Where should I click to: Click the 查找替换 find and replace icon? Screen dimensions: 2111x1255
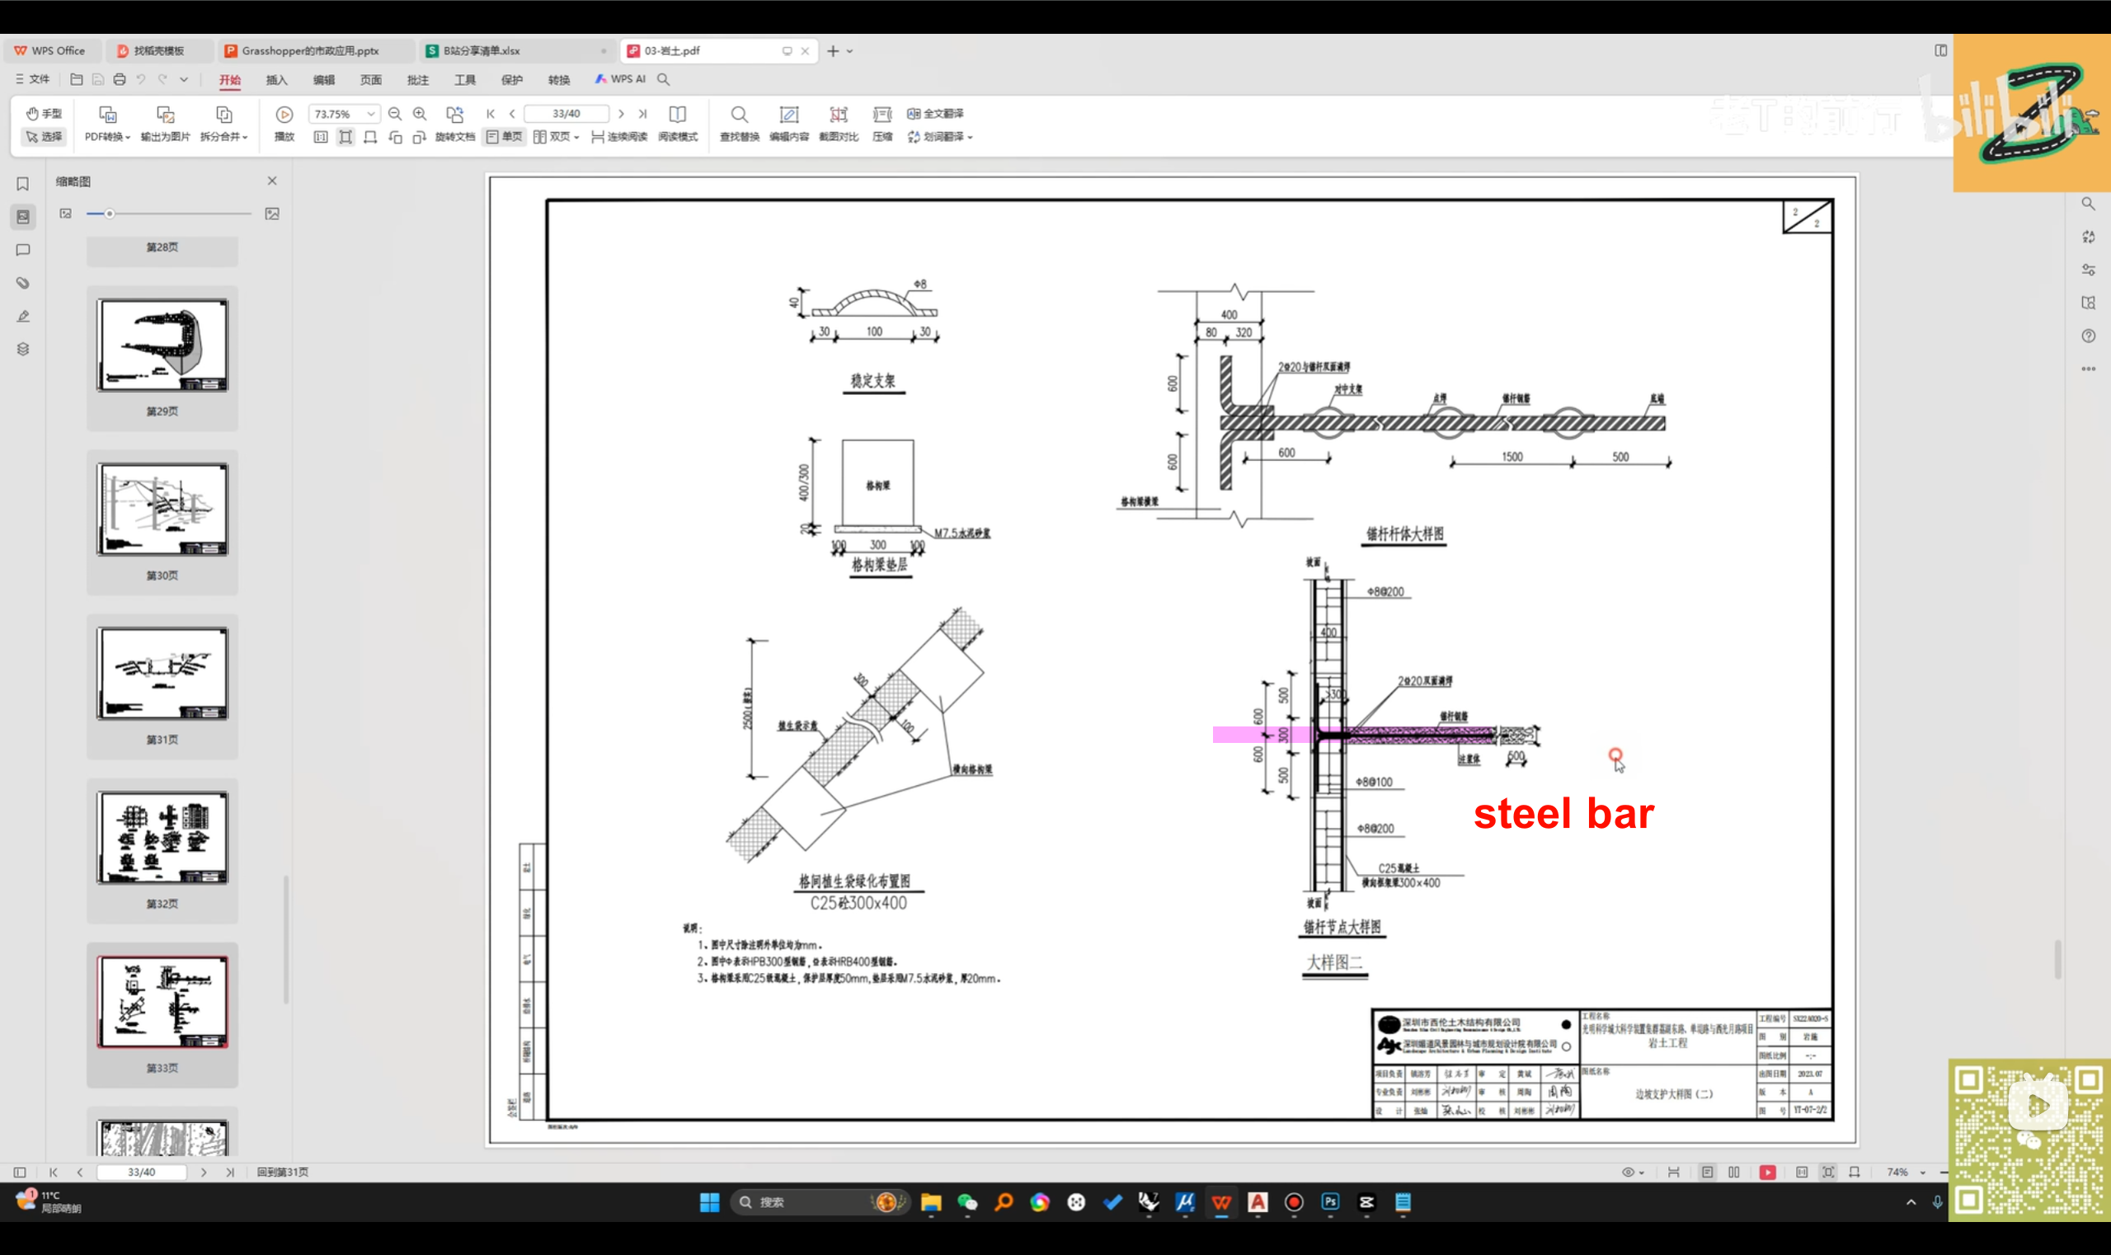click(x=739, y=115)
